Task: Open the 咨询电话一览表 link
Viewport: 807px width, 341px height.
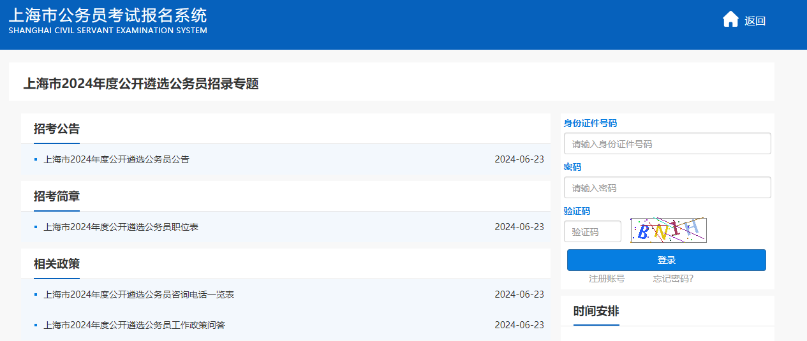Action: point(138,294)
